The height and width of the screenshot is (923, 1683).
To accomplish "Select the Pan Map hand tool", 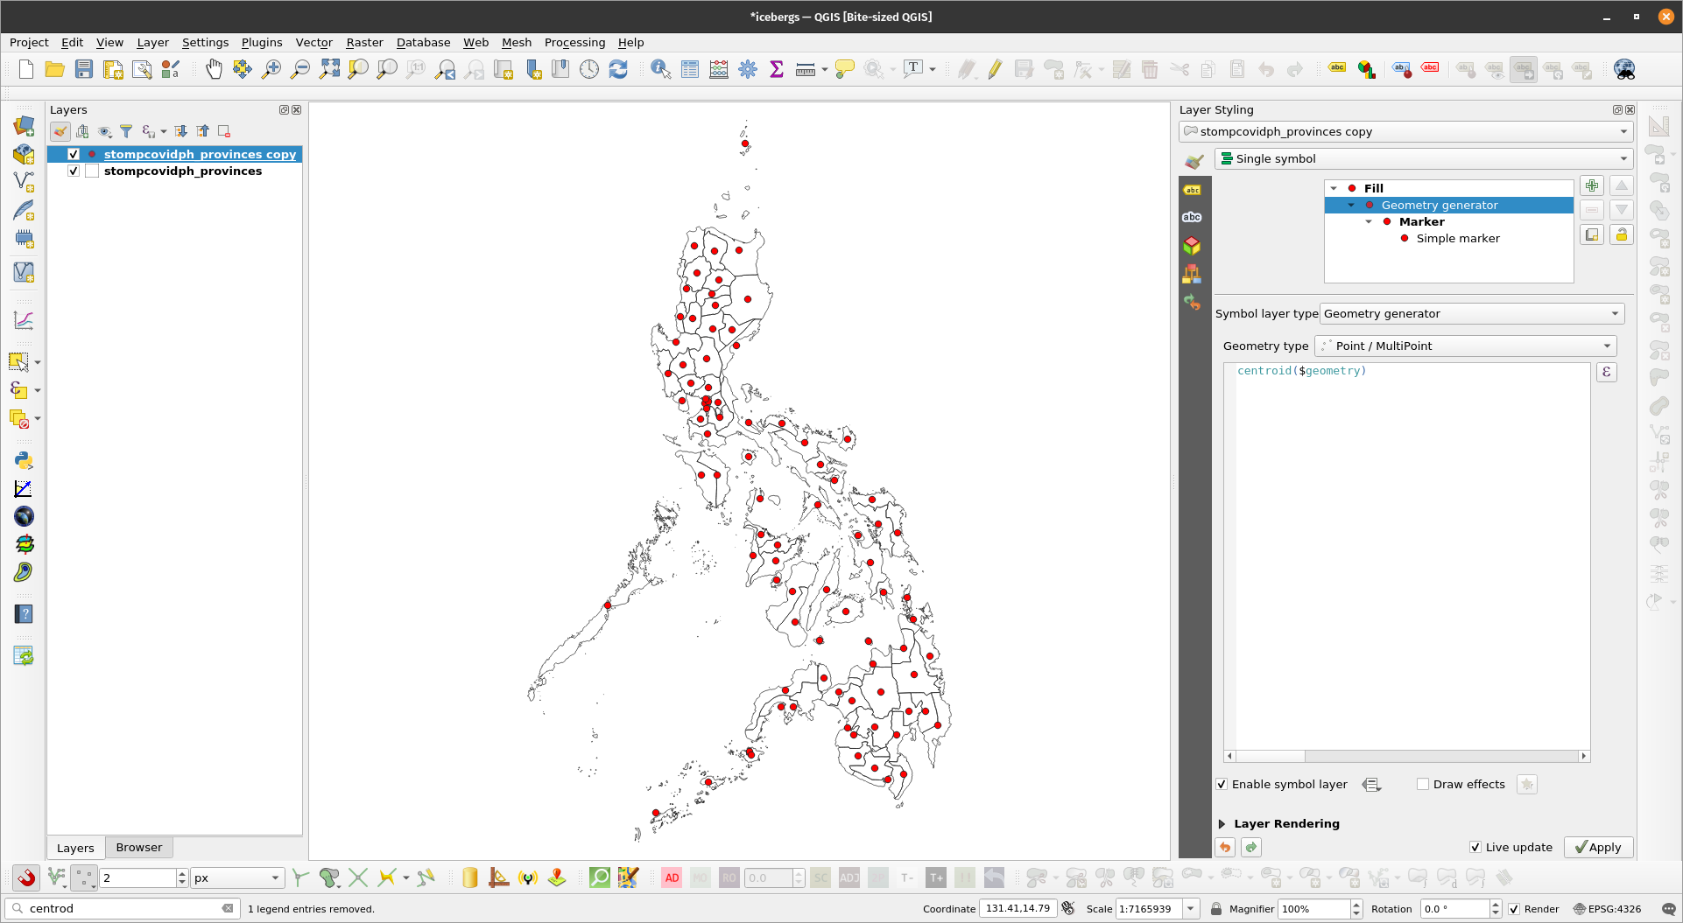I will [x=214, y=69].
